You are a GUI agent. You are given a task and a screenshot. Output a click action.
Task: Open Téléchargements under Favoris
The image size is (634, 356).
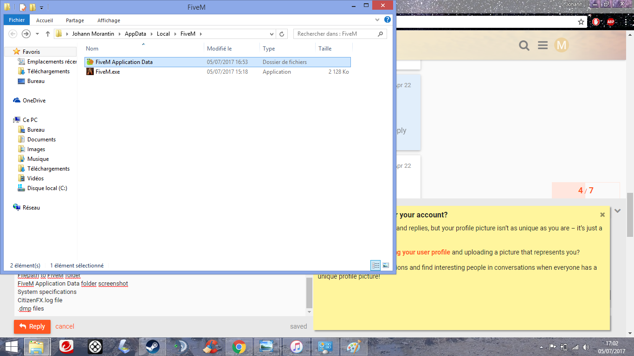43,71
